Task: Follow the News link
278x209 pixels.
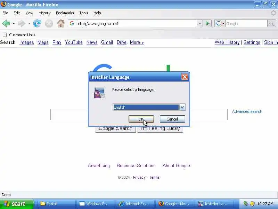Action: click(92, 42)
